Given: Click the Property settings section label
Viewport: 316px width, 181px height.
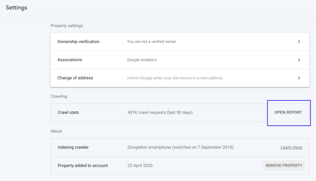Looking at the screenshot, I should click(67, 26).
